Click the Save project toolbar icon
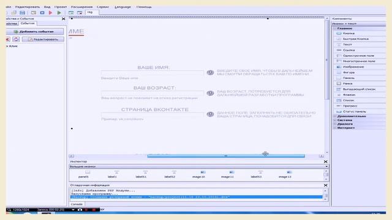Screen dimensions: 392x220 (22, 13)
